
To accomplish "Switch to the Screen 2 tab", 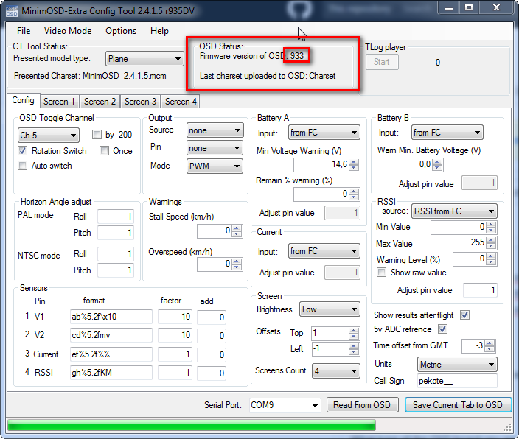I will [100, 102].
